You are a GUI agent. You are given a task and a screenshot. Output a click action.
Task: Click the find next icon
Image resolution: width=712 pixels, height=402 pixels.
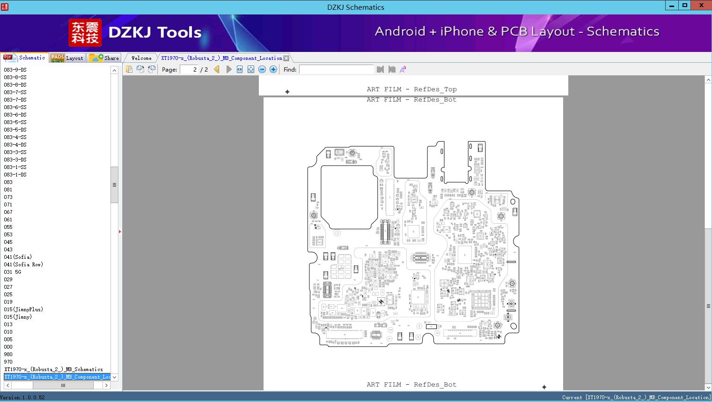tap(392, 69)
